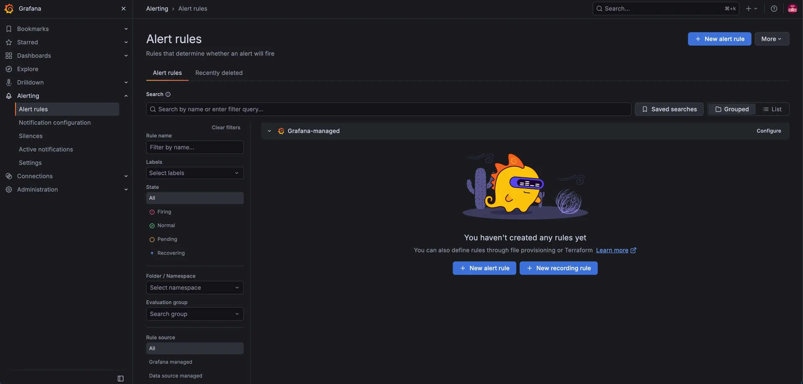Expand the Dashboards section chevron
This screenshot has width=803, height=384.
126,56
